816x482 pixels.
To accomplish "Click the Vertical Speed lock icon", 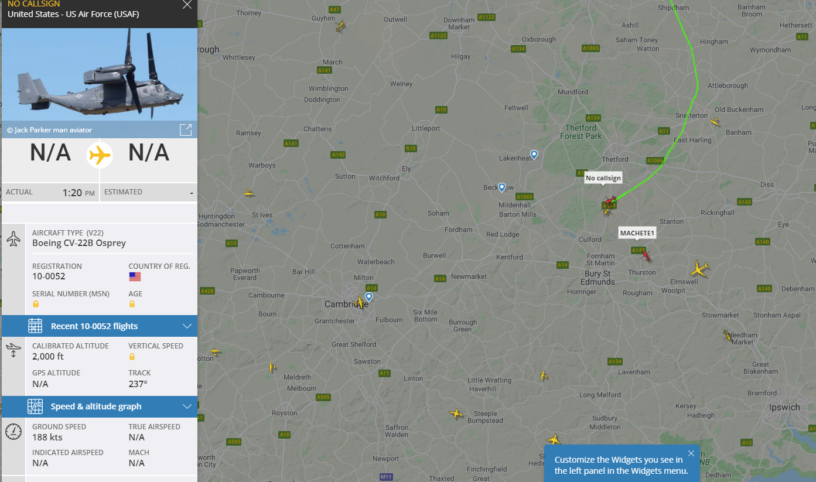I will 132,357.
